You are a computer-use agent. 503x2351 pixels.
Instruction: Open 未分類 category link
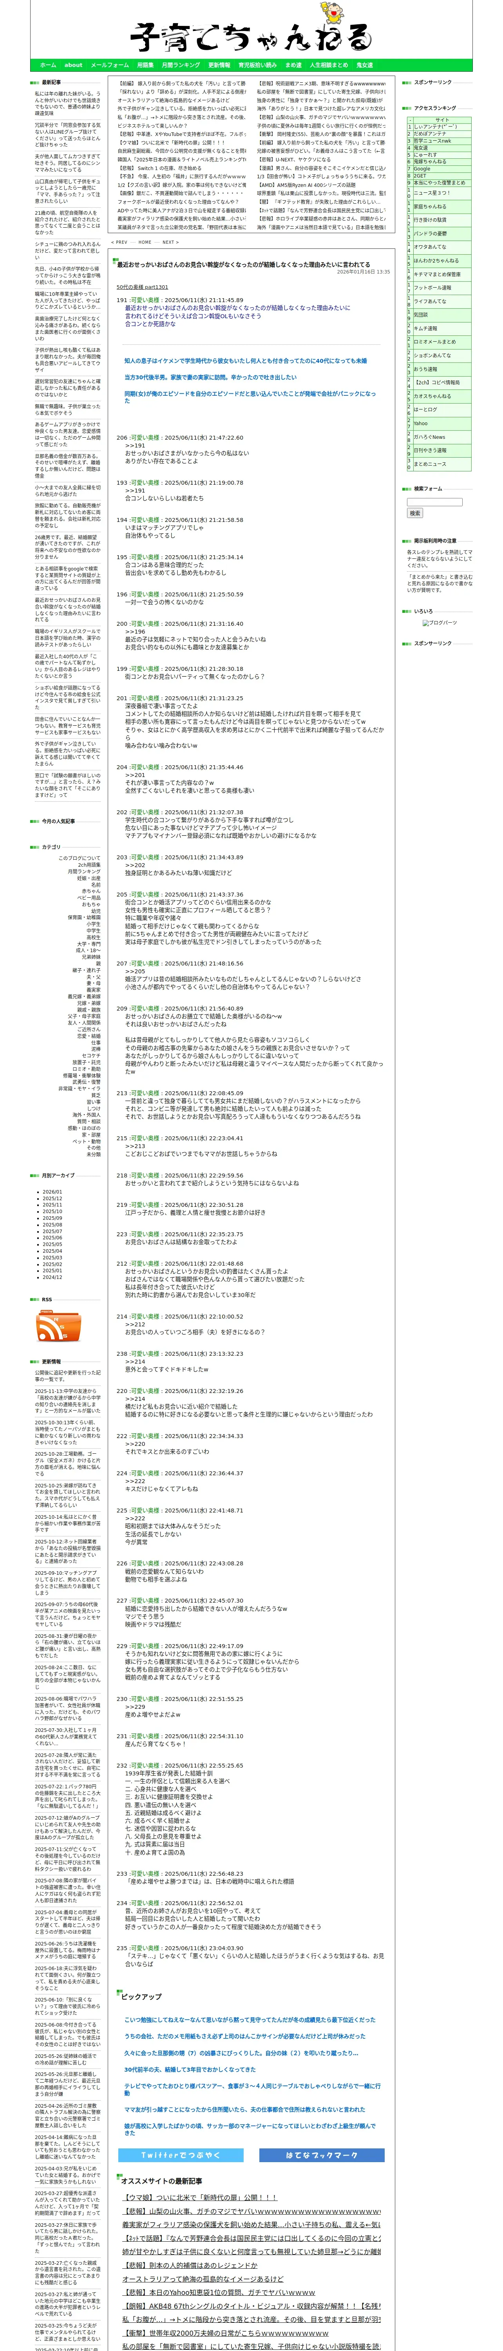[93, 1154]
